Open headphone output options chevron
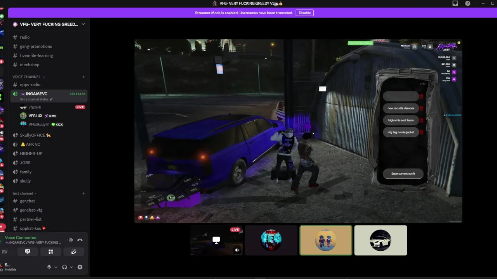Viewport: 497px width, 279px height. click(x=71, y=267)
